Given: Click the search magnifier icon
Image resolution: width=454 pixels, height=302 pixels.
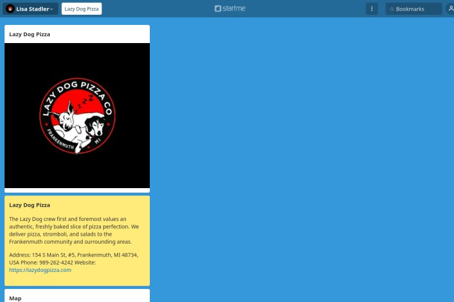Looking at the screenshot, I should [392, 9].
